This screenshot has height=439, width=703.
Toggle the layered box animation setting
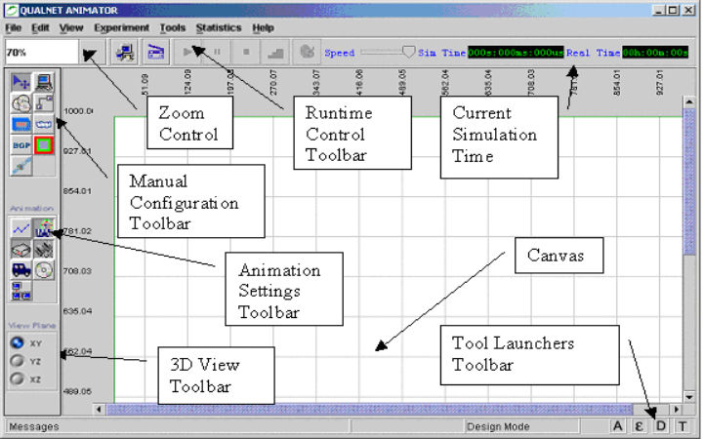coord(21,250)
